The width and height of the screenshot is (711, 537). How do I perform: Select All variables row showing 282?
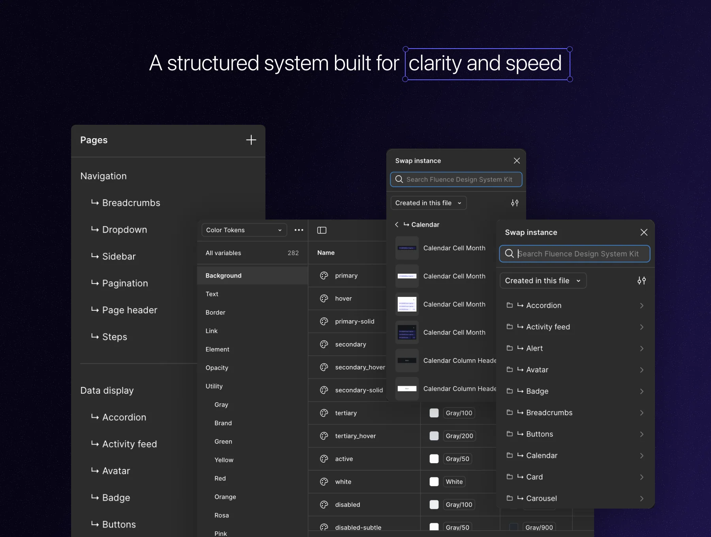tap(252, 253)
